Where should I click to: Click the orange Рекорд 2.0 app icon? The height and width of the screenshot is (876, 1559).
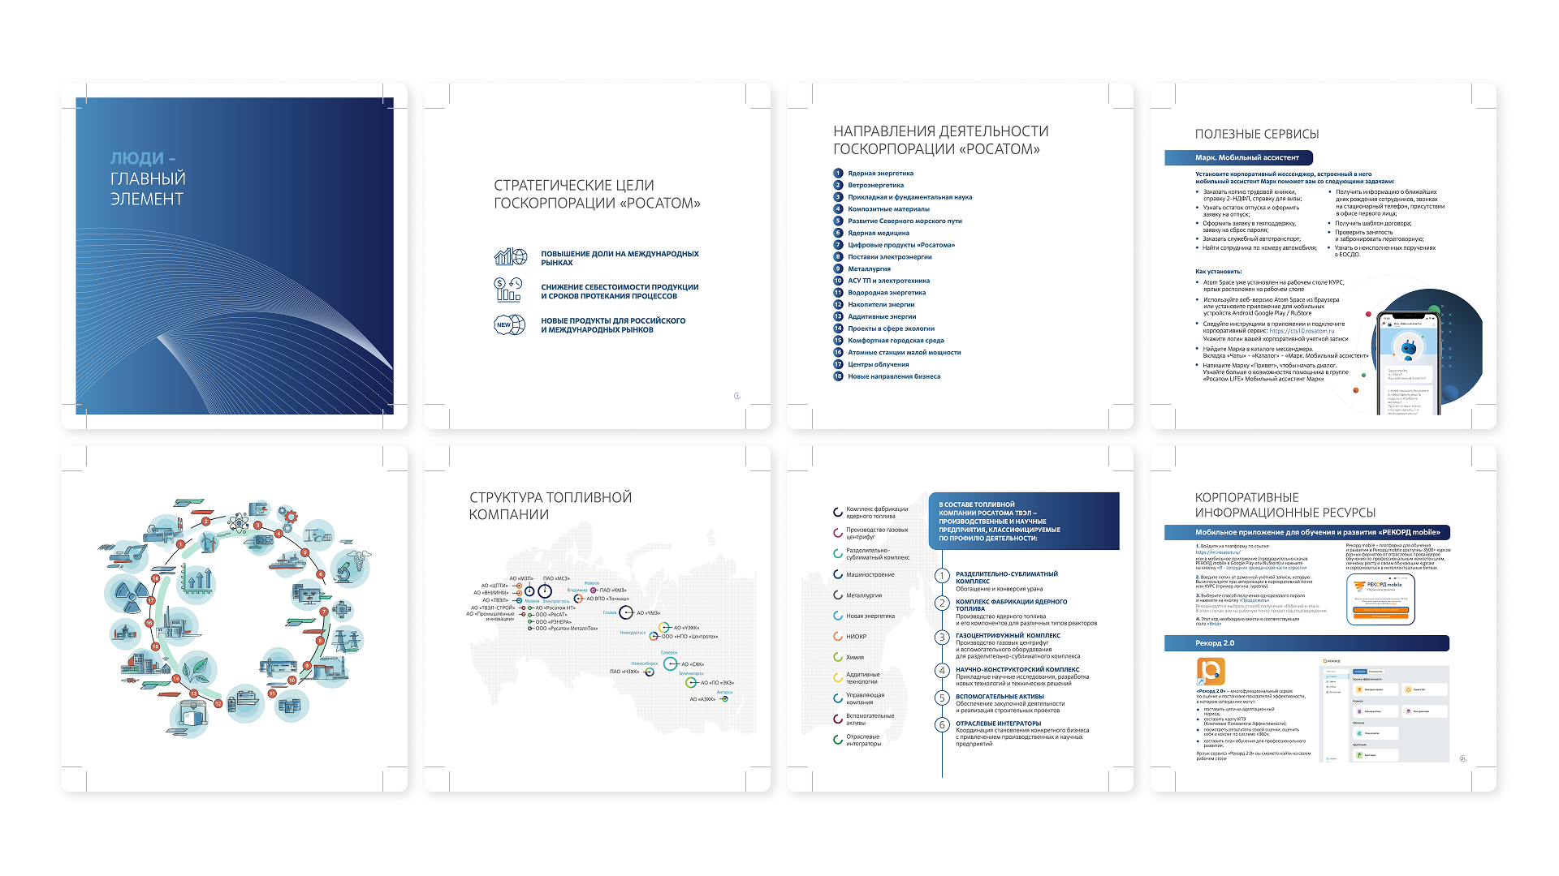tap(1210, 672)
